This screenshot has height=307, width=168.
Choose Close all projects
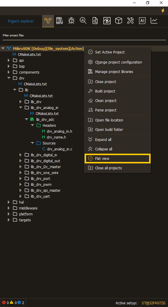click(117, 168)
